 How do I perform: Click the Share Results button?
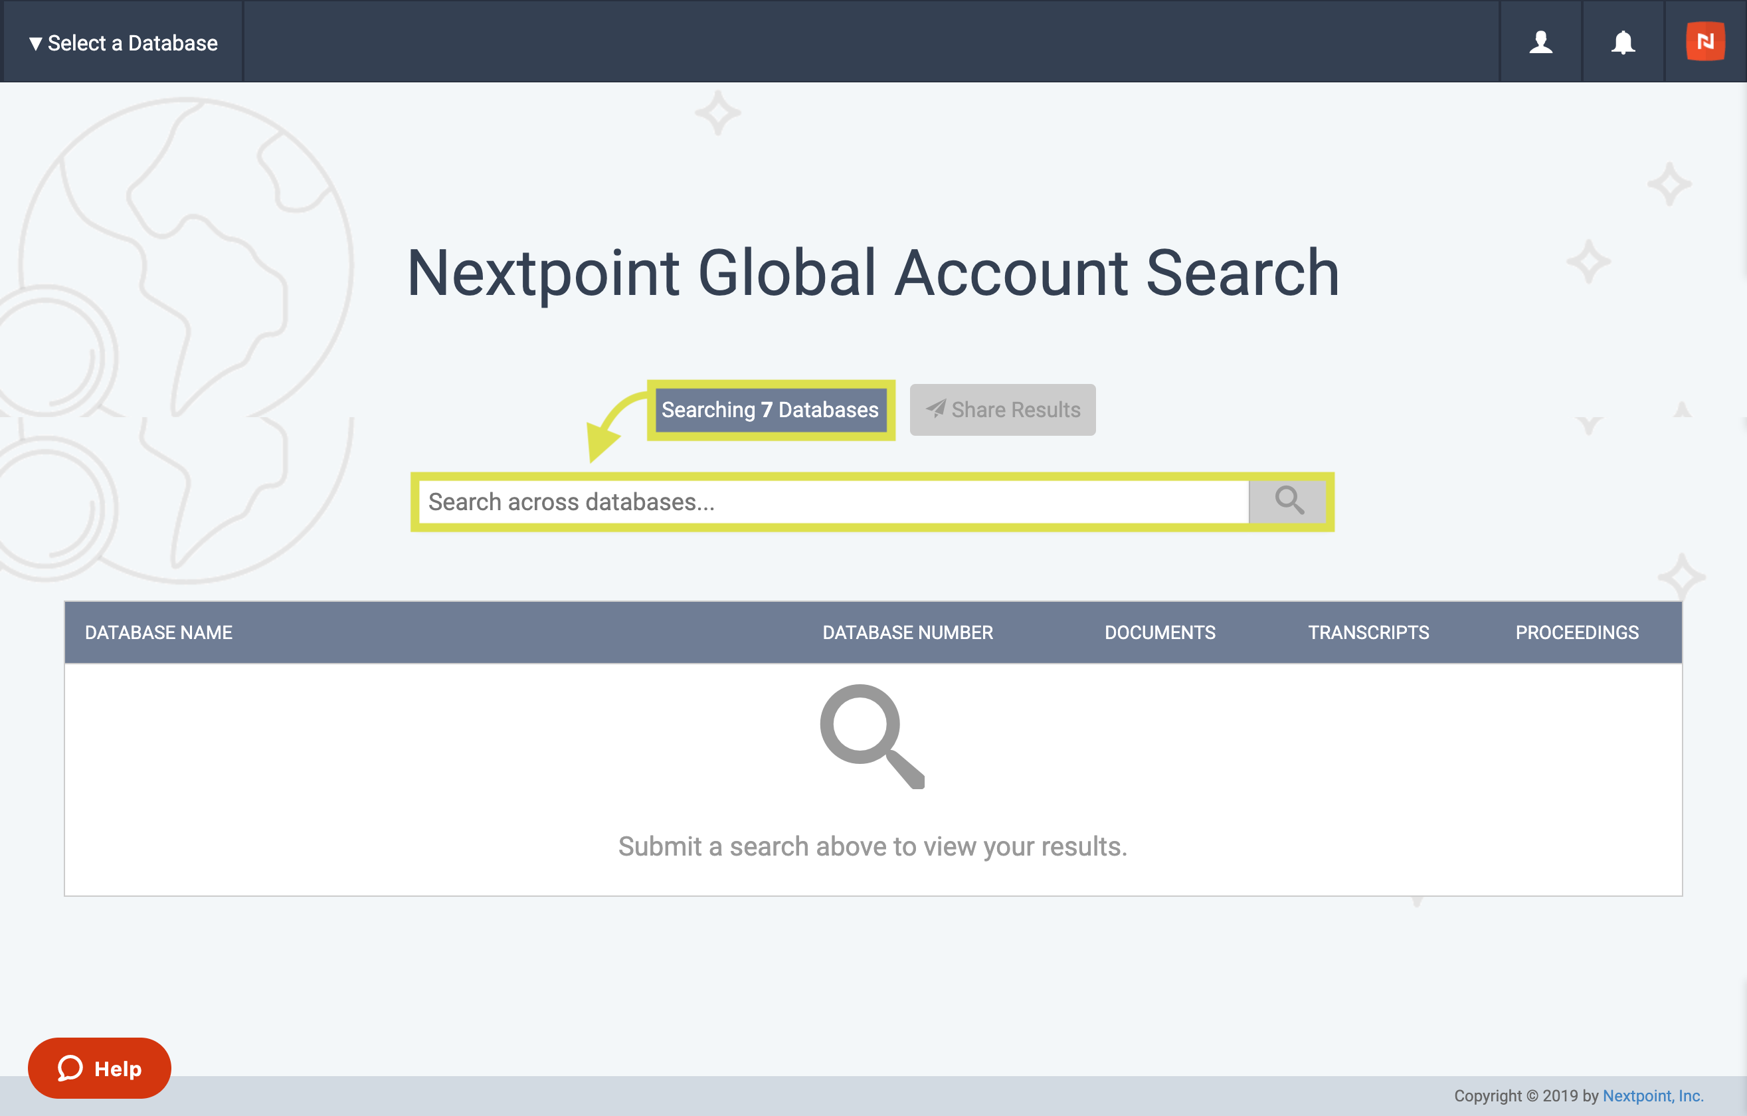point(1002,410)
